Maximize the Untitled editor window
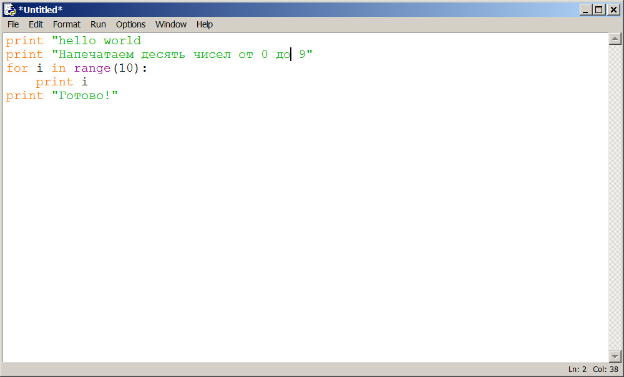The height and width of the screenshot is (377, 624). point(599,10)
